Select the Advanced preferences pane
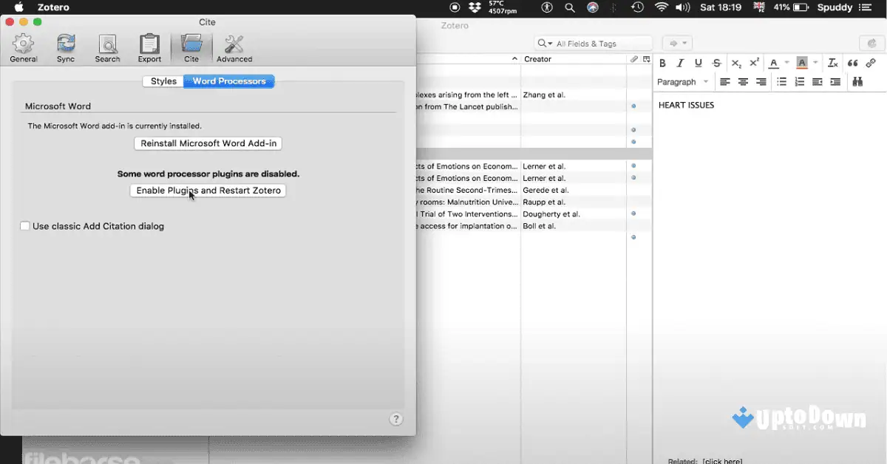Image resolution: width=887 pixels, height=464 pixels. pyautogui.click(x=234, y=47)
